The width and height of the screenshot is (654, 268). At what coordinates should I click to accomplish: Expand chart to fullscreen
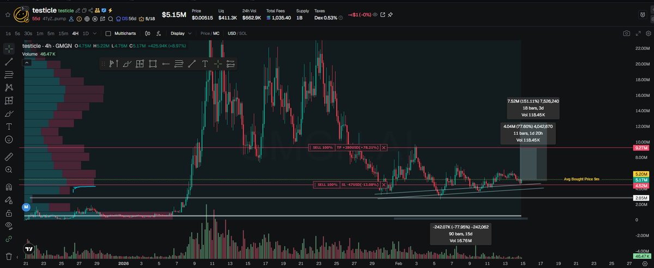click(x=638, y=33)
